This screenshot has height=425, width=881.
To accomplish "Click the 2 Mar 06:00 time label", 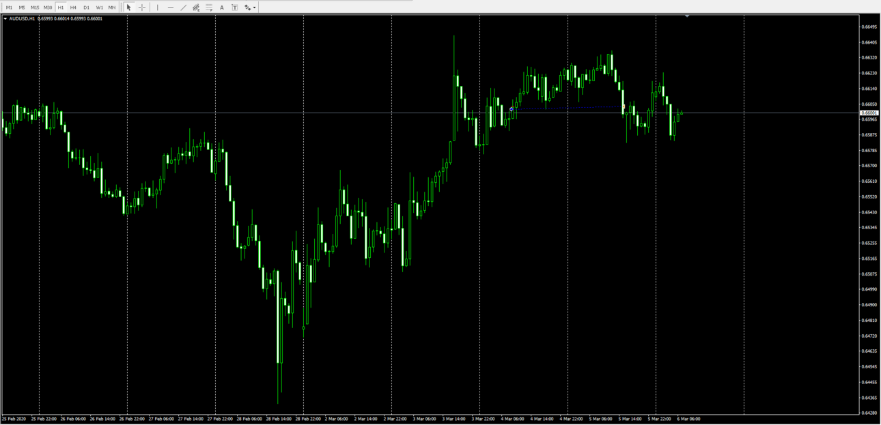I will 337,419.
